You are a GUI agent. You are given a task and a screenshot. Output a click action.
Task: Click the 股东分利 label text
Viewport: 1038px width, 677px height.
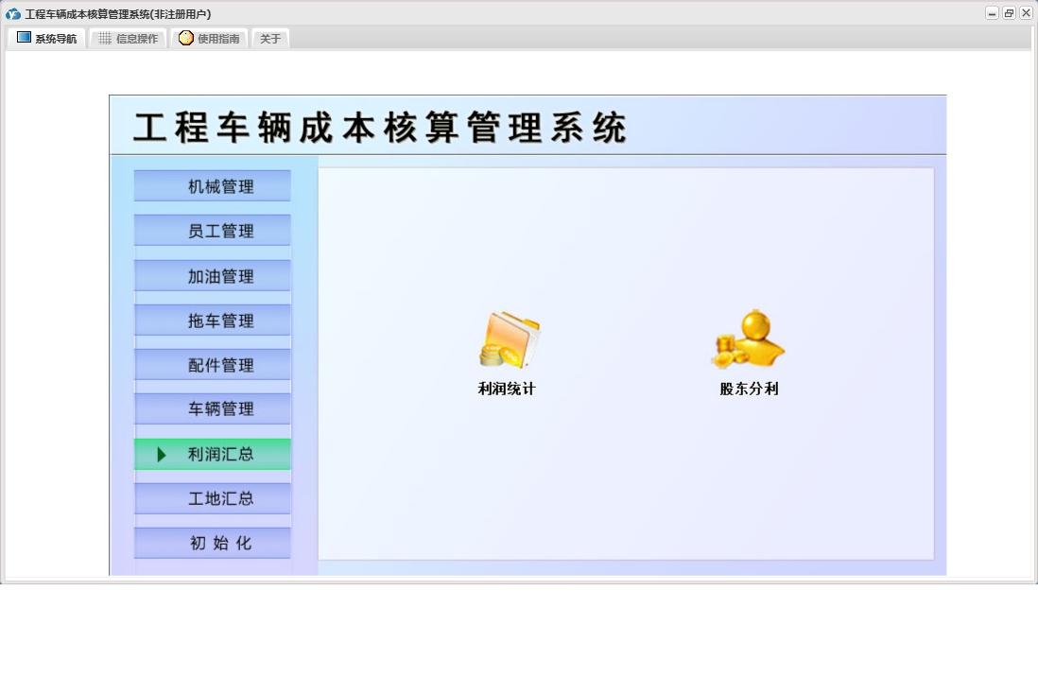(750, 389)
